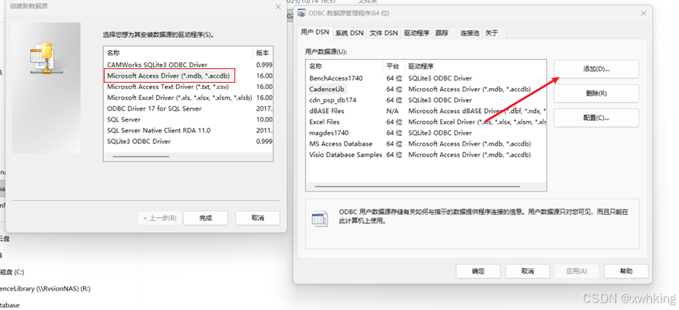Click the 添加(D)... button
679x310 pixels.
point(596,69)
